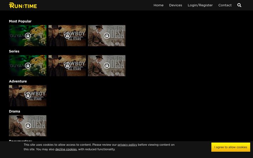Screen dimensions: 253x158
Task: Click lock icon on Most Popular Cowboy All Stars
Action: (67, 35)
